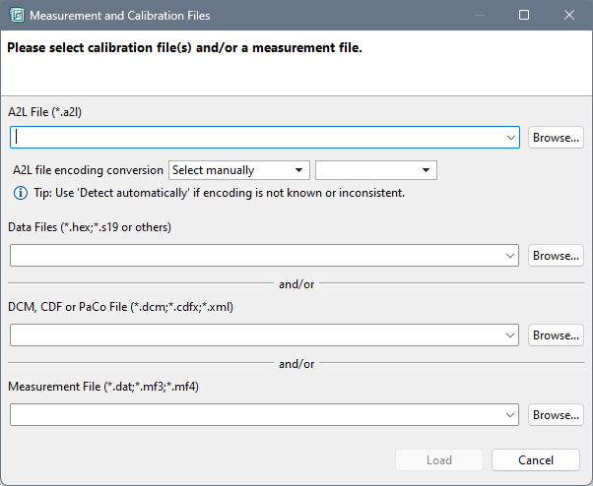Click the blue info tip icon
The image size is (593, 486).
[x=19, y=193]
